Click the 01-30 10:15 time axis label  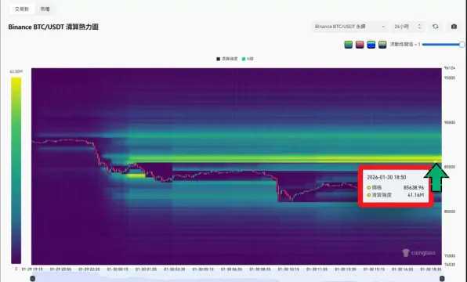tap(288, 269)
